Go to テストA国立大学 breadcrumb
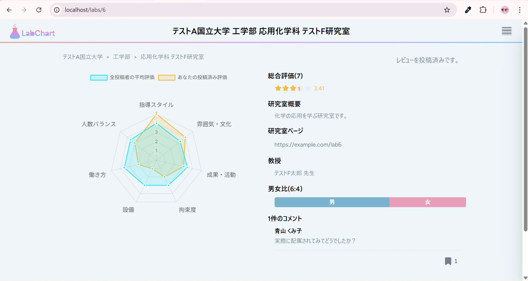The height and width of the screenshot is (281, 528). click(x=83, y=57)
